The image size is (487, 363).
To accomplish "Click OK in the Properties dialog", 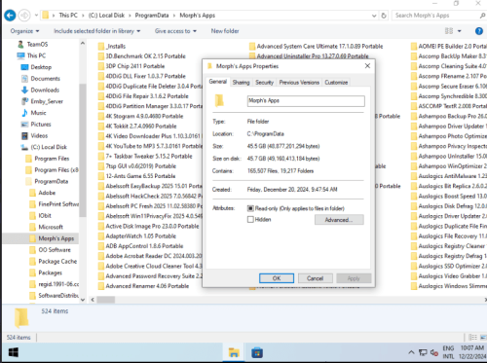I will click(277, 278).
